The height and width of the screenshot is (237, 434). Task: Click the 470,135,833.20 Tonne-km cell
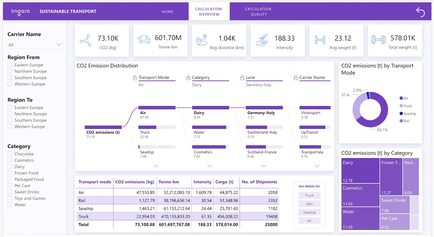pos(174,216)
